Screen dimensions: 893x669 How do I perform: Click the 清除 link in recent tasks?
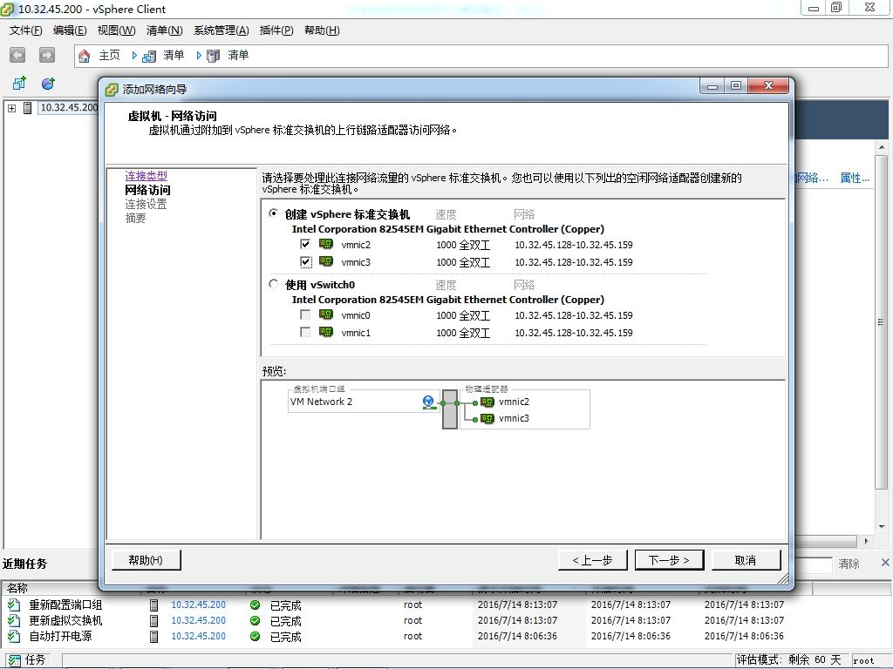[849, 564]
